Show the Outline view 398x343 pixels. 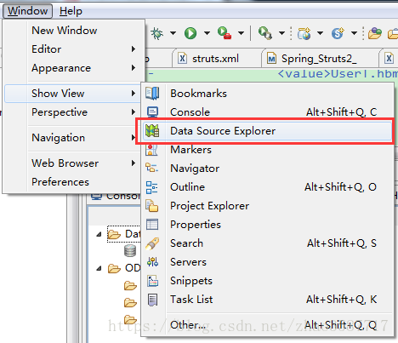[x=267, y=187]
